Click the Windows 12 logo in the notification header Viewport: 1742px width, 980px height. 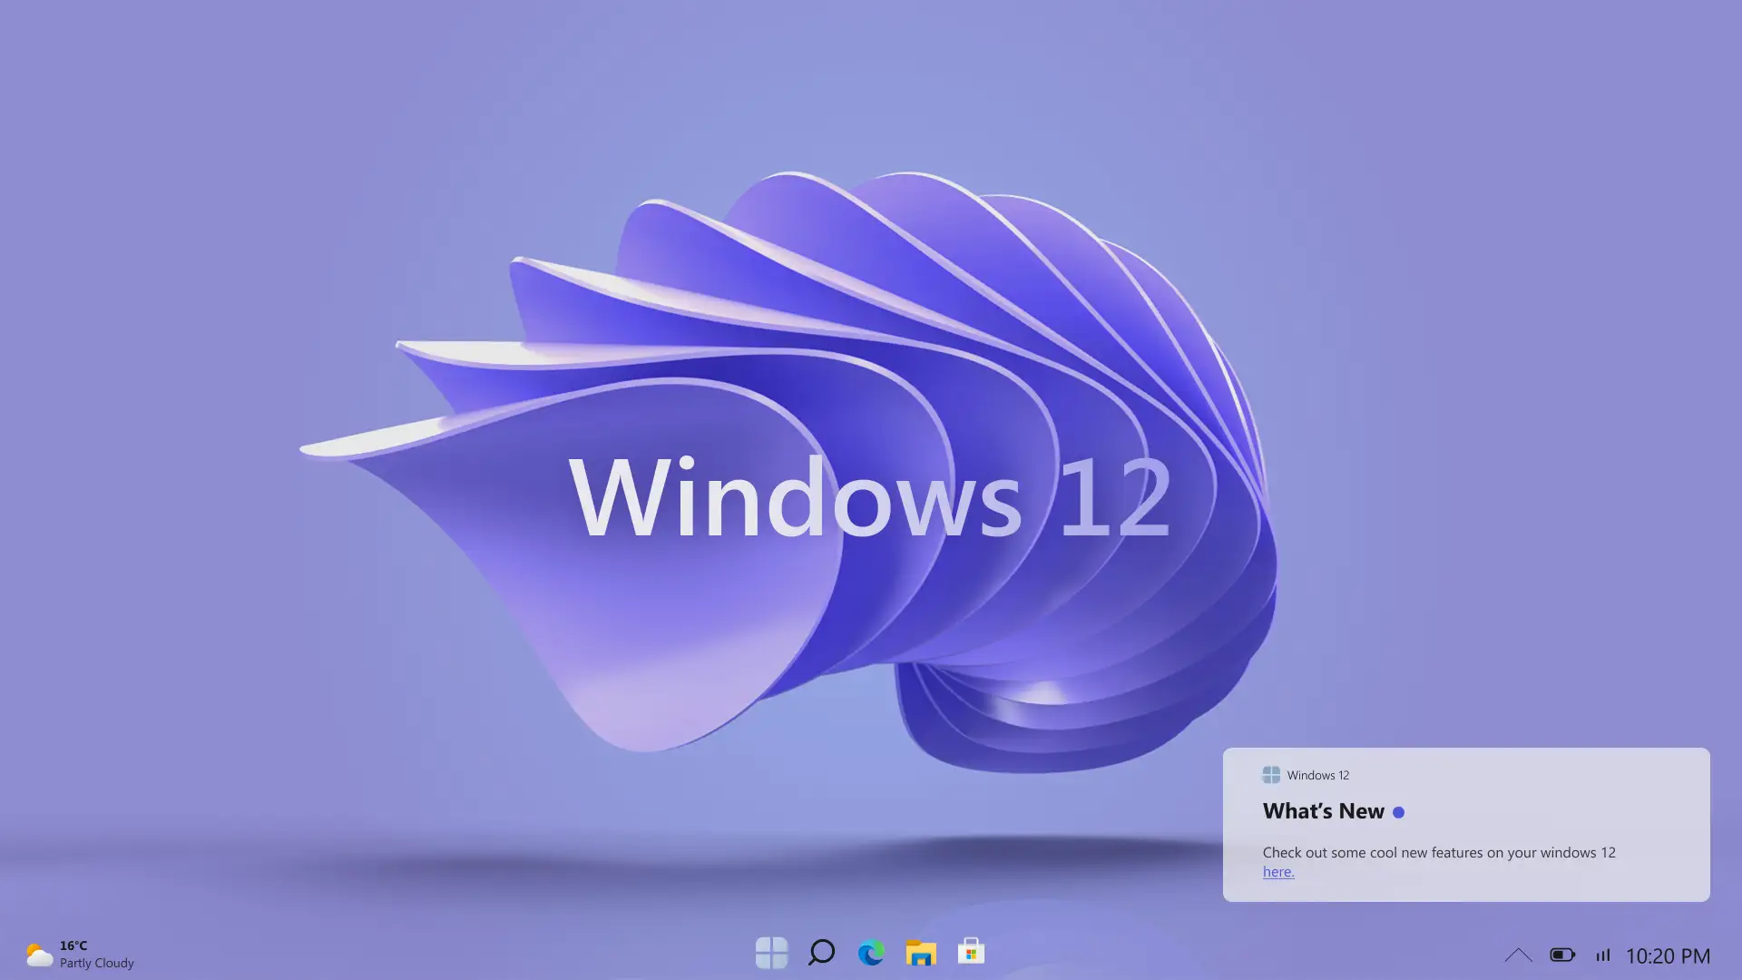click(1271, 775)
